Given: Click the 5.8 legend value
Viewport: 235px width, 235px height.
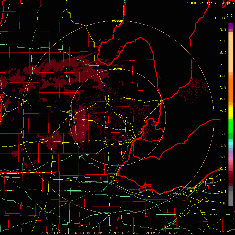Looking at the screenshot, I should click(x=223, y=87).
